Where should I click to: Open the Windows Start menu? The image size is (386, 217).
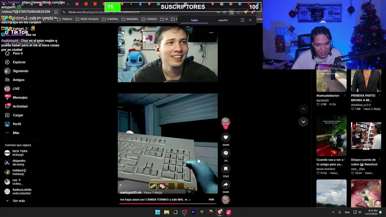[158, 212]
